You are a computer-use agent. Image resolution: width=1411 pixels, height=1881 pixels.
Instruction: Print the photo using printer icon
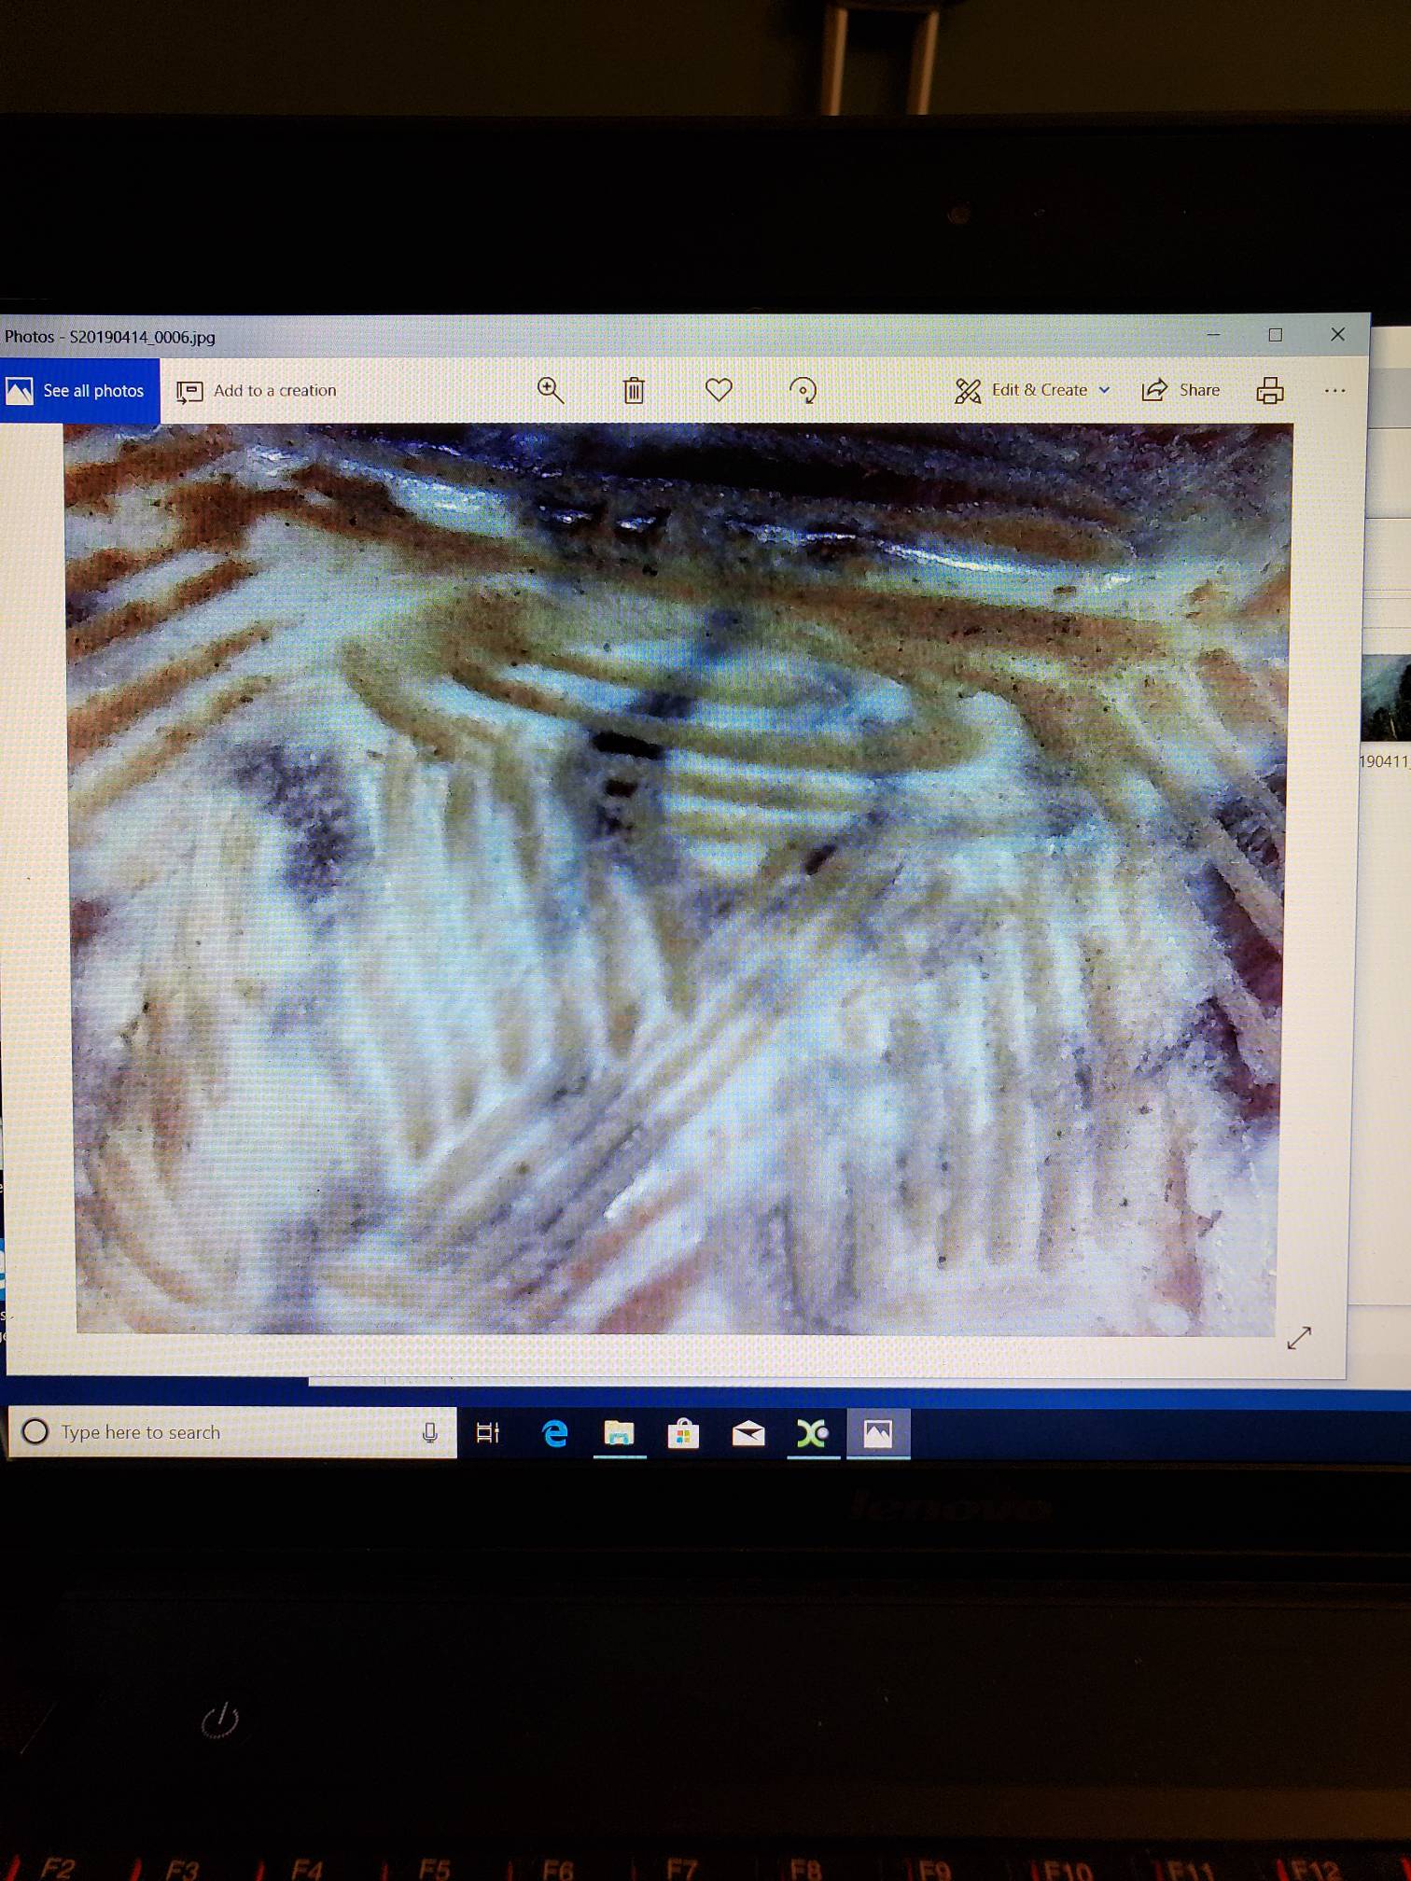(x=1269, y=390)
